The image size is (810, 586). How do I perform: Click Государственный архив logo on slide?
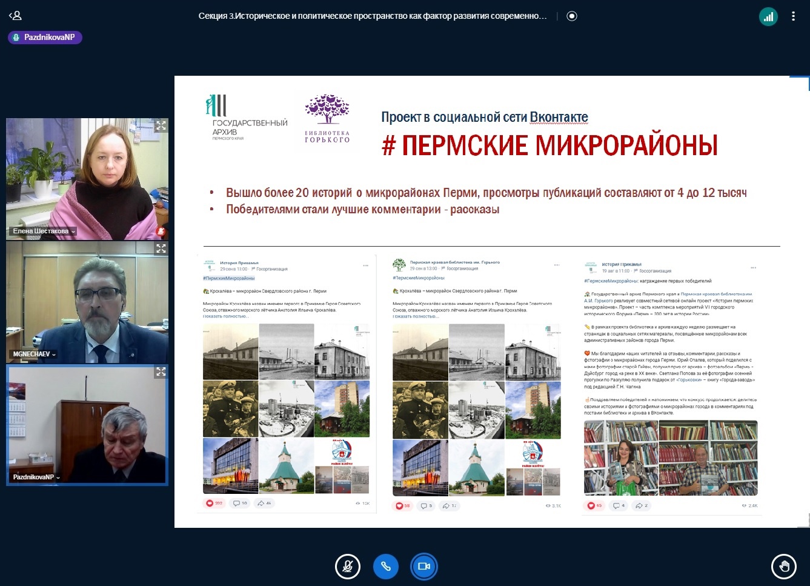(x=245, y=118)
